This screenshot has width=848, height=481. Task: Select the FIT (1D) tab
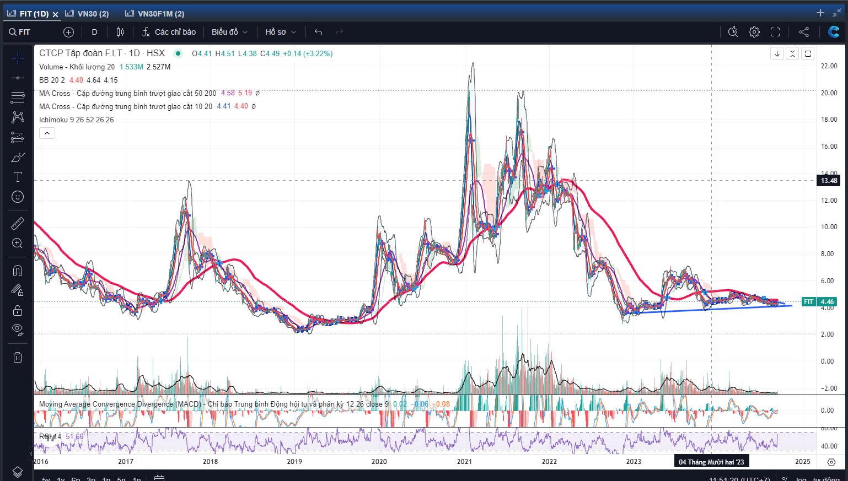pos(29,13)
